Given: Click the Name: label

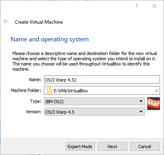Looking at the screenshot, I should pyautogui.click(x=35, y=80).
